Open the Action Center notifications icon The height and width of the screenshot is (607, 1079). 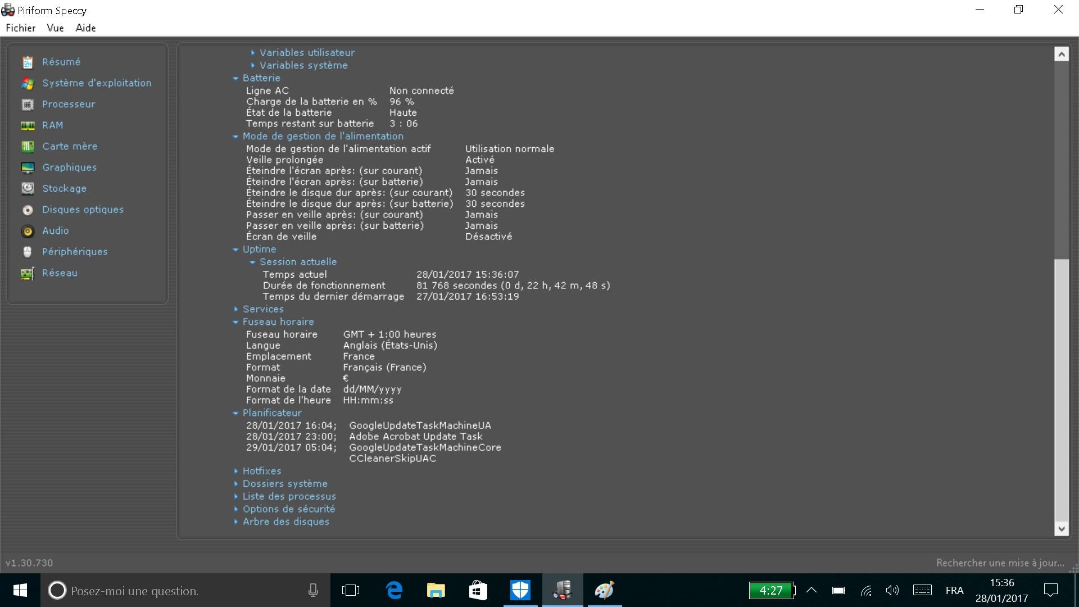click(x=1050, y=590)
